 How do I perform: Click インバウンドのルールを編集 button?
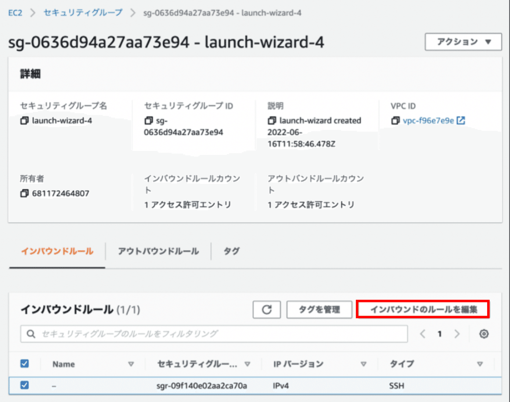point(423,309)
